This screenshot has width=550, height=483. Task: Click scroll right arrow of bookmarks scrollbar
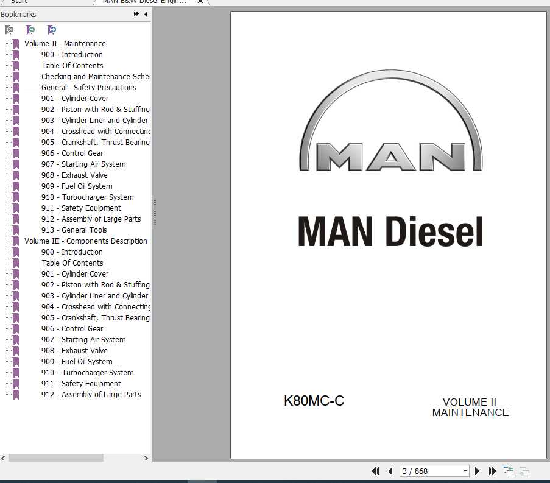click(x=146, y=458)
